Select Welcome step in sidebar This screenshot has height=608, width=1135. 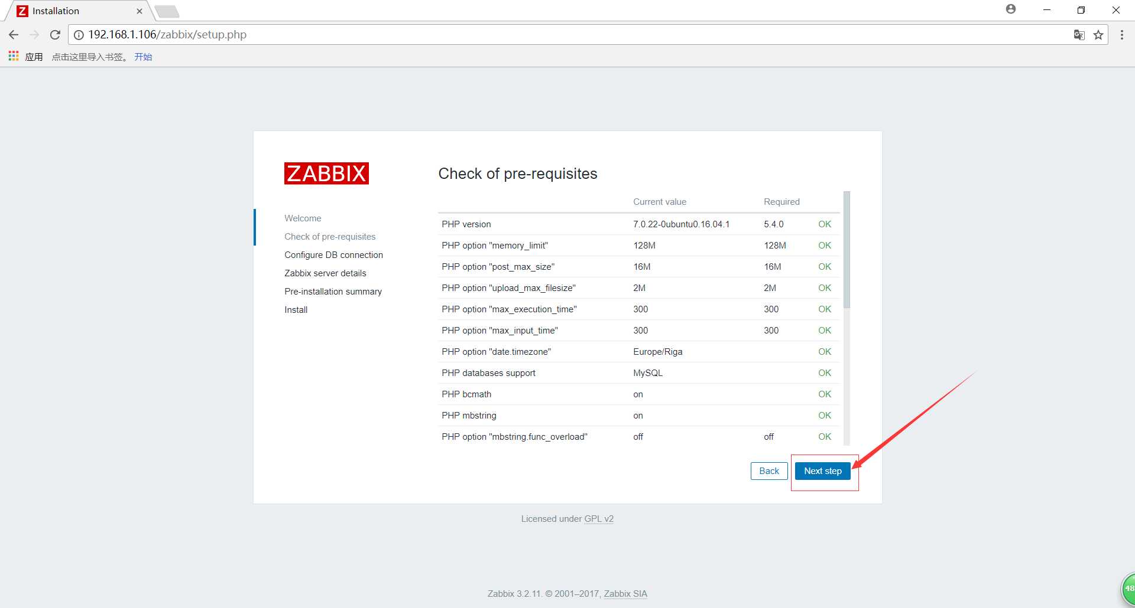coord(303,218)
